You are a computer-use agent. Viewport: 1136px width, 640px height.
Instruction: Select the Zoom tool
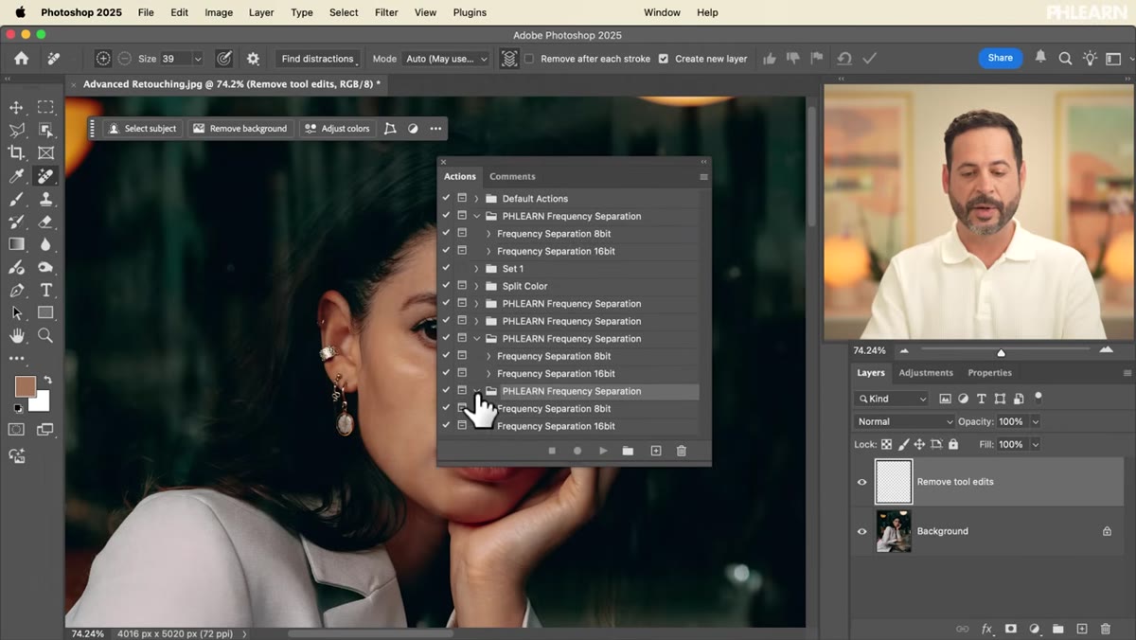45,335
